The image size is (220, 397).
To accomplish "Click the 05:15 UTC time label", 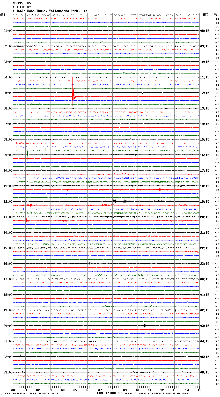I will (x=205, y=357).
